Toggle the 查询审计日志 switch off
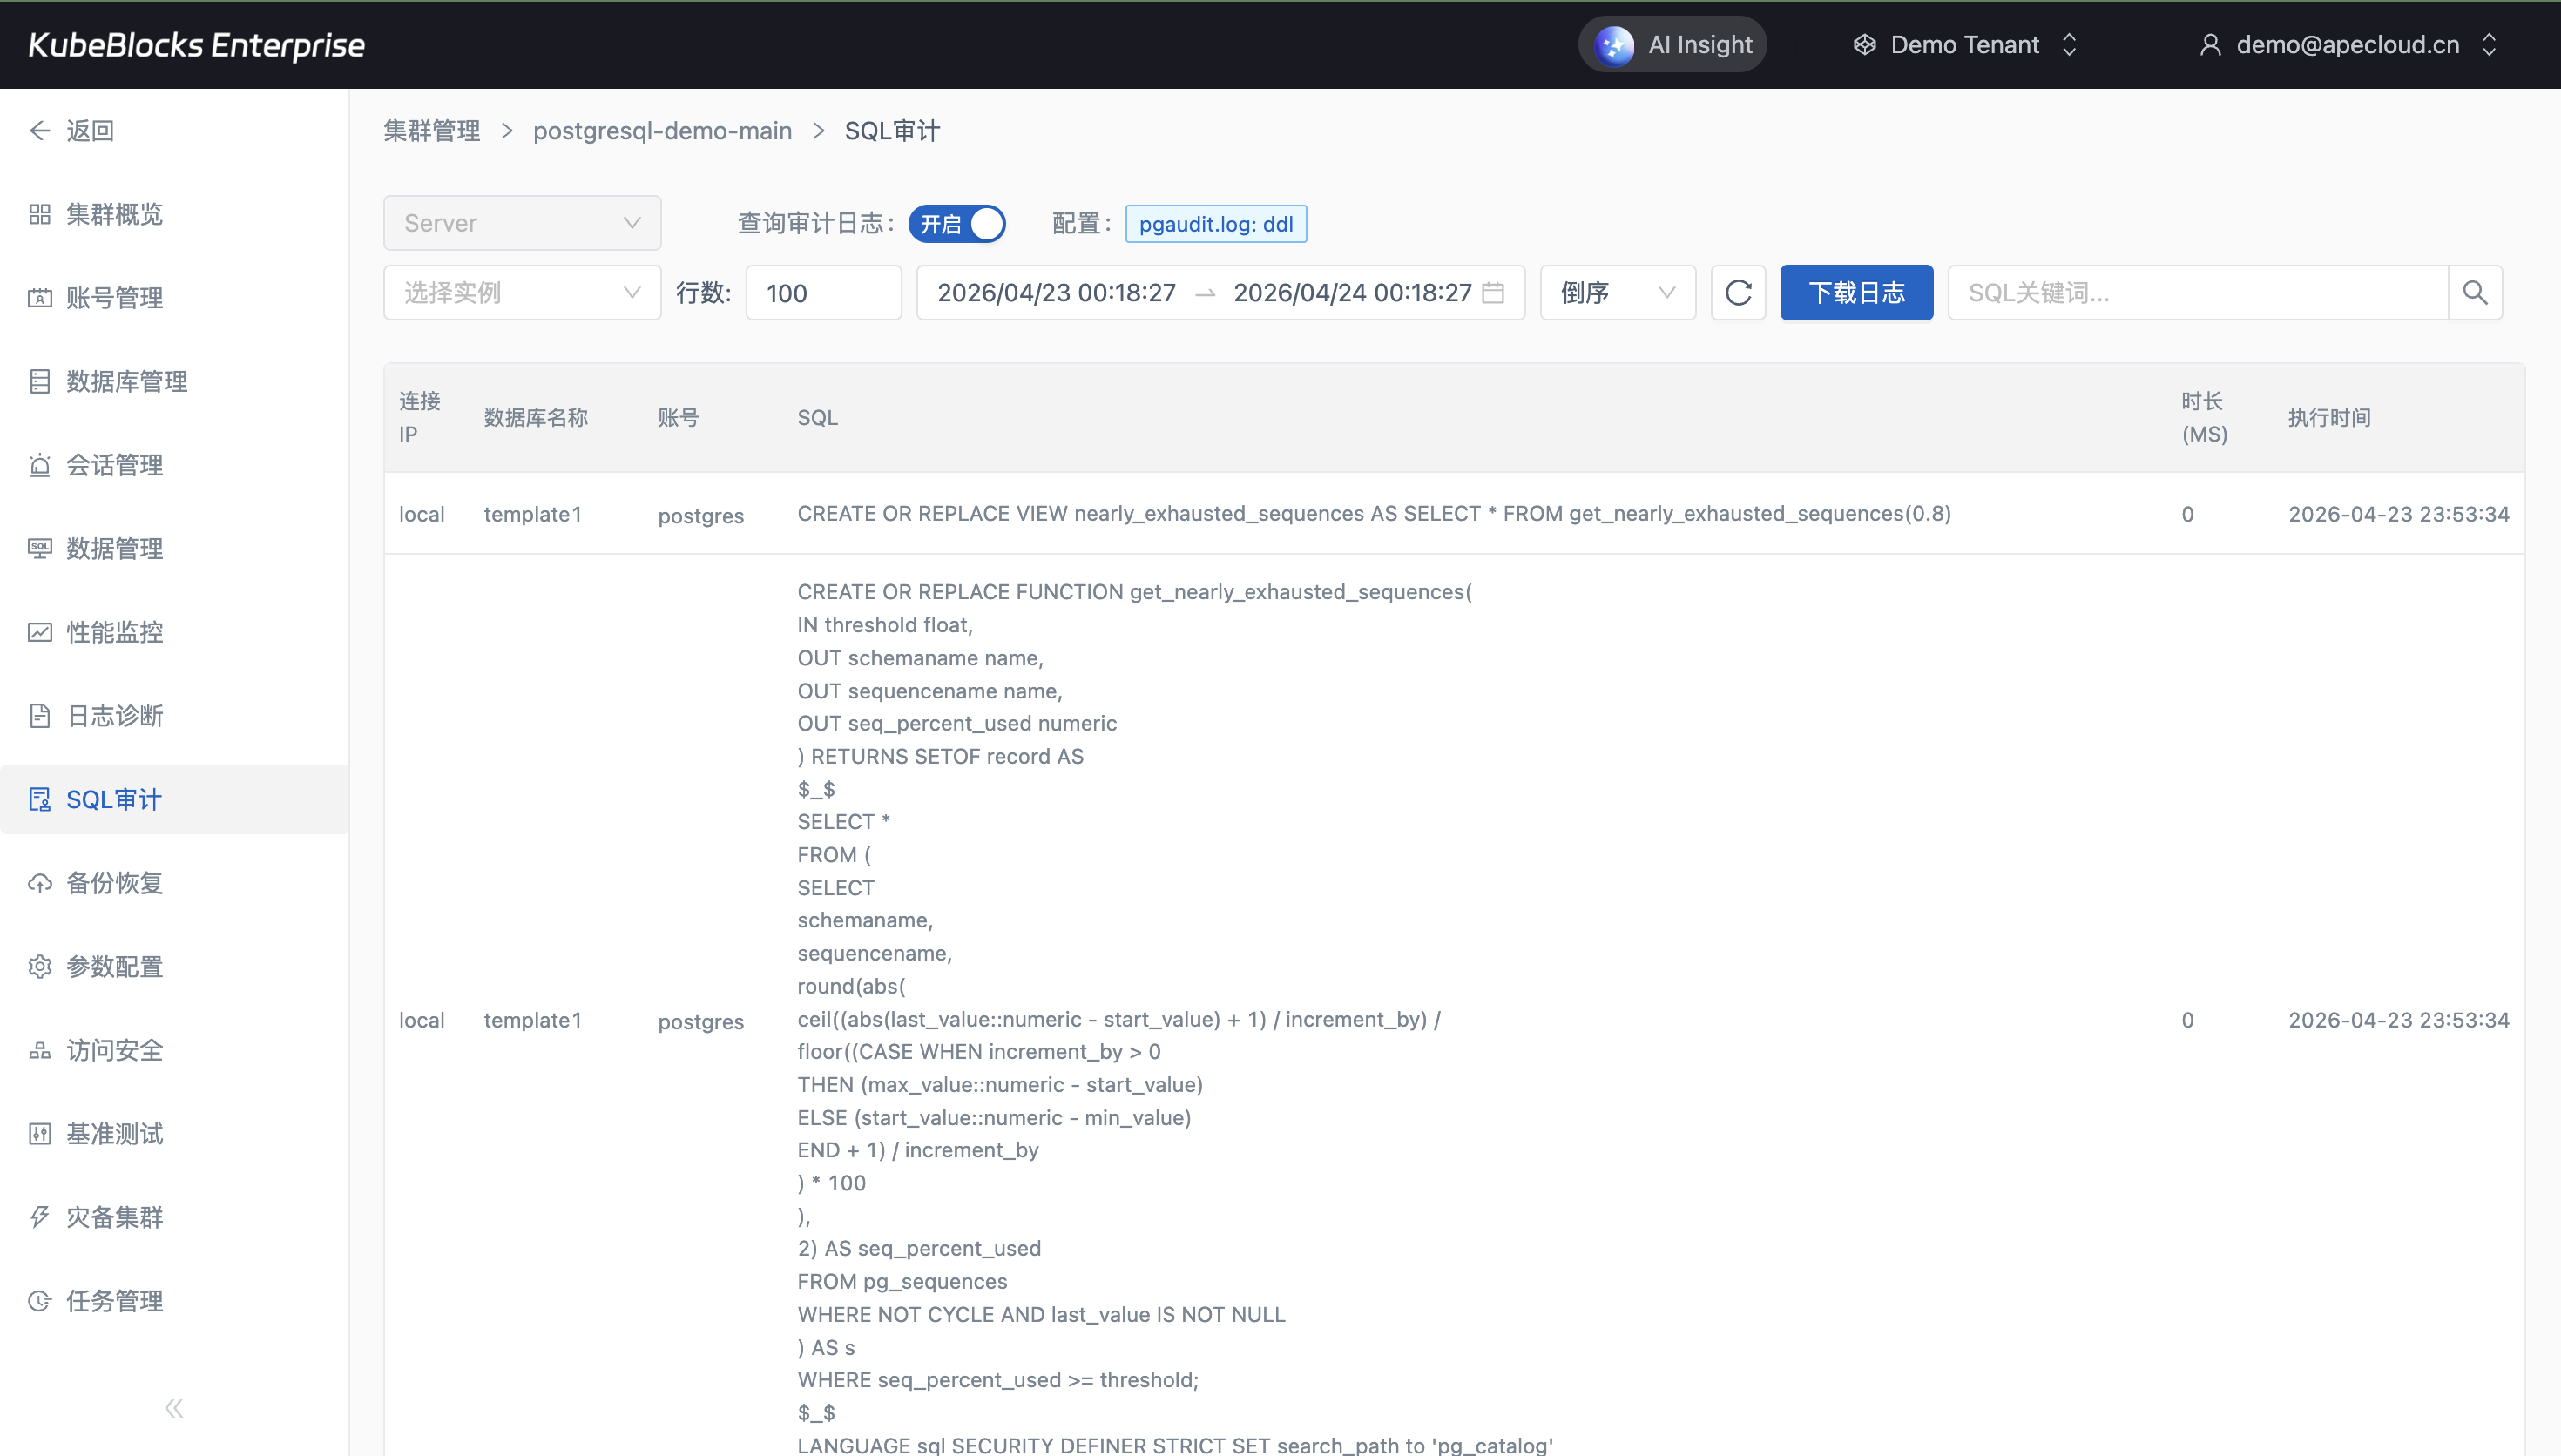2561x1456 pixels. pyautogui.click(x=957, y=224)
